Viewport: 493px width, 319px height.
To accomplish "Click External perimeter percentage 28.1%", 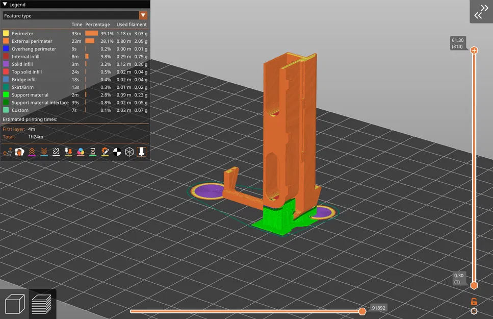I will pyautogui.click(x=107, y=41).
